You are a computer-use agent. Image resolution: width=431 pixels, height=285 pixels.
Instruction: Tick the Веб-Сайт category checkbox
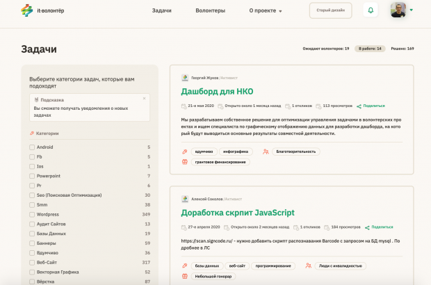click(x=32, y=262)
